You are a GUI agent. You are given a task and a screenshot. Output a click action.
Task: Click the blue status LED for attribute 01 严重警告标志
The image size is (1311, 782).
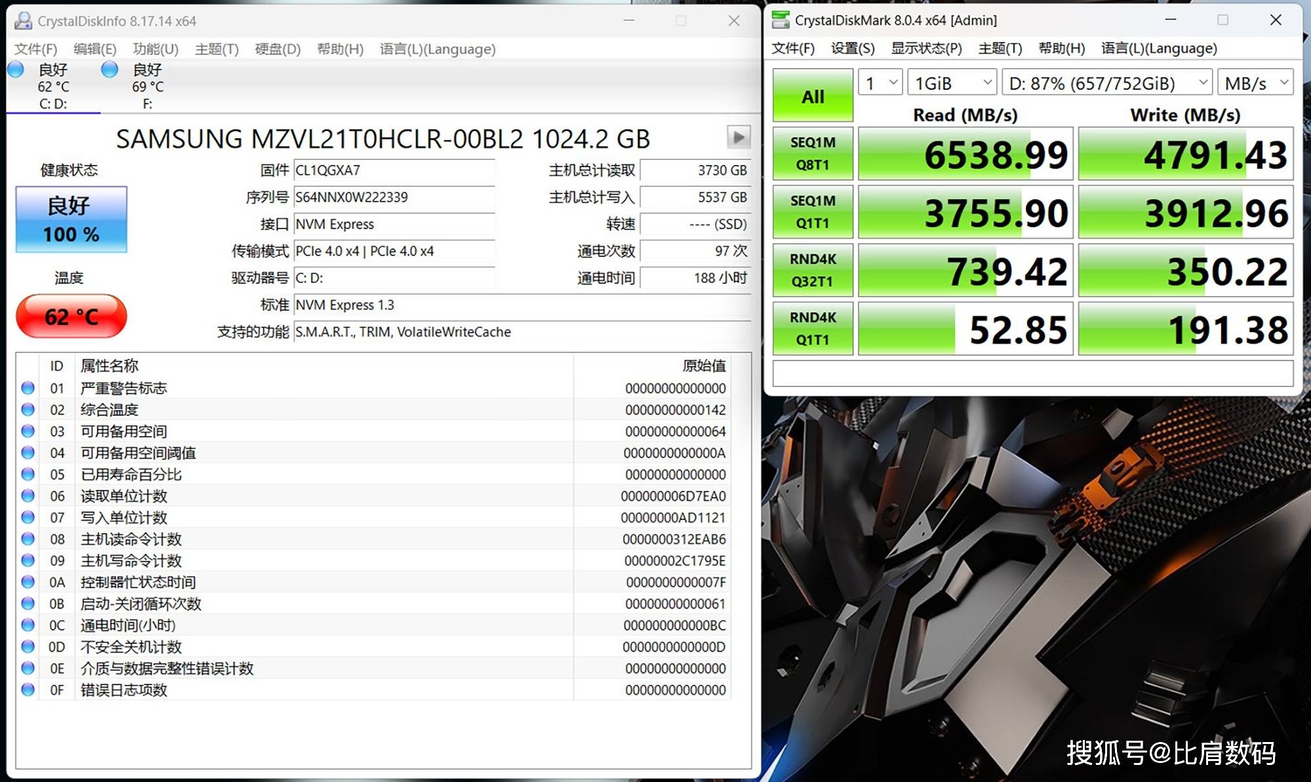click(28, 388)
